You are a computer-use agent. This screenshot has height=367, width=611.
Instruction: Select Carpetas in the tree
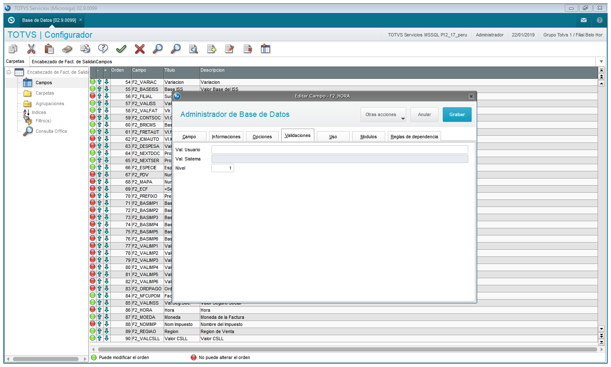(x=45, y=93)
